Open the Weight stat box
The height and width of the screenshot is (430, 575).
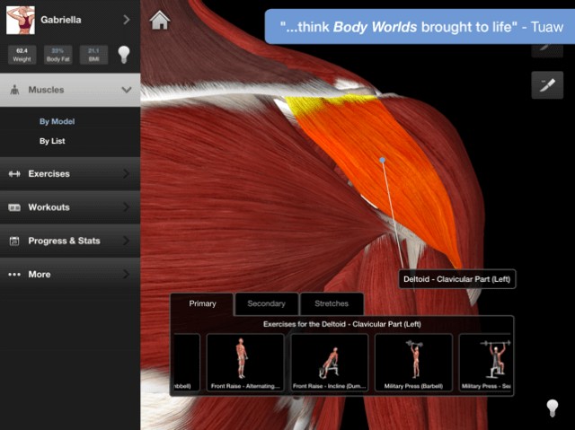(21, 55)
